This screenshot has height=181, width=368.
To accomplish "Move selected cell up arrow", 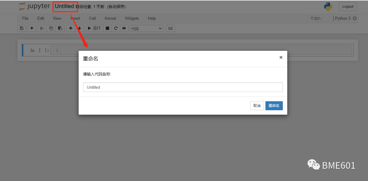I will click(x=71, y=28).
